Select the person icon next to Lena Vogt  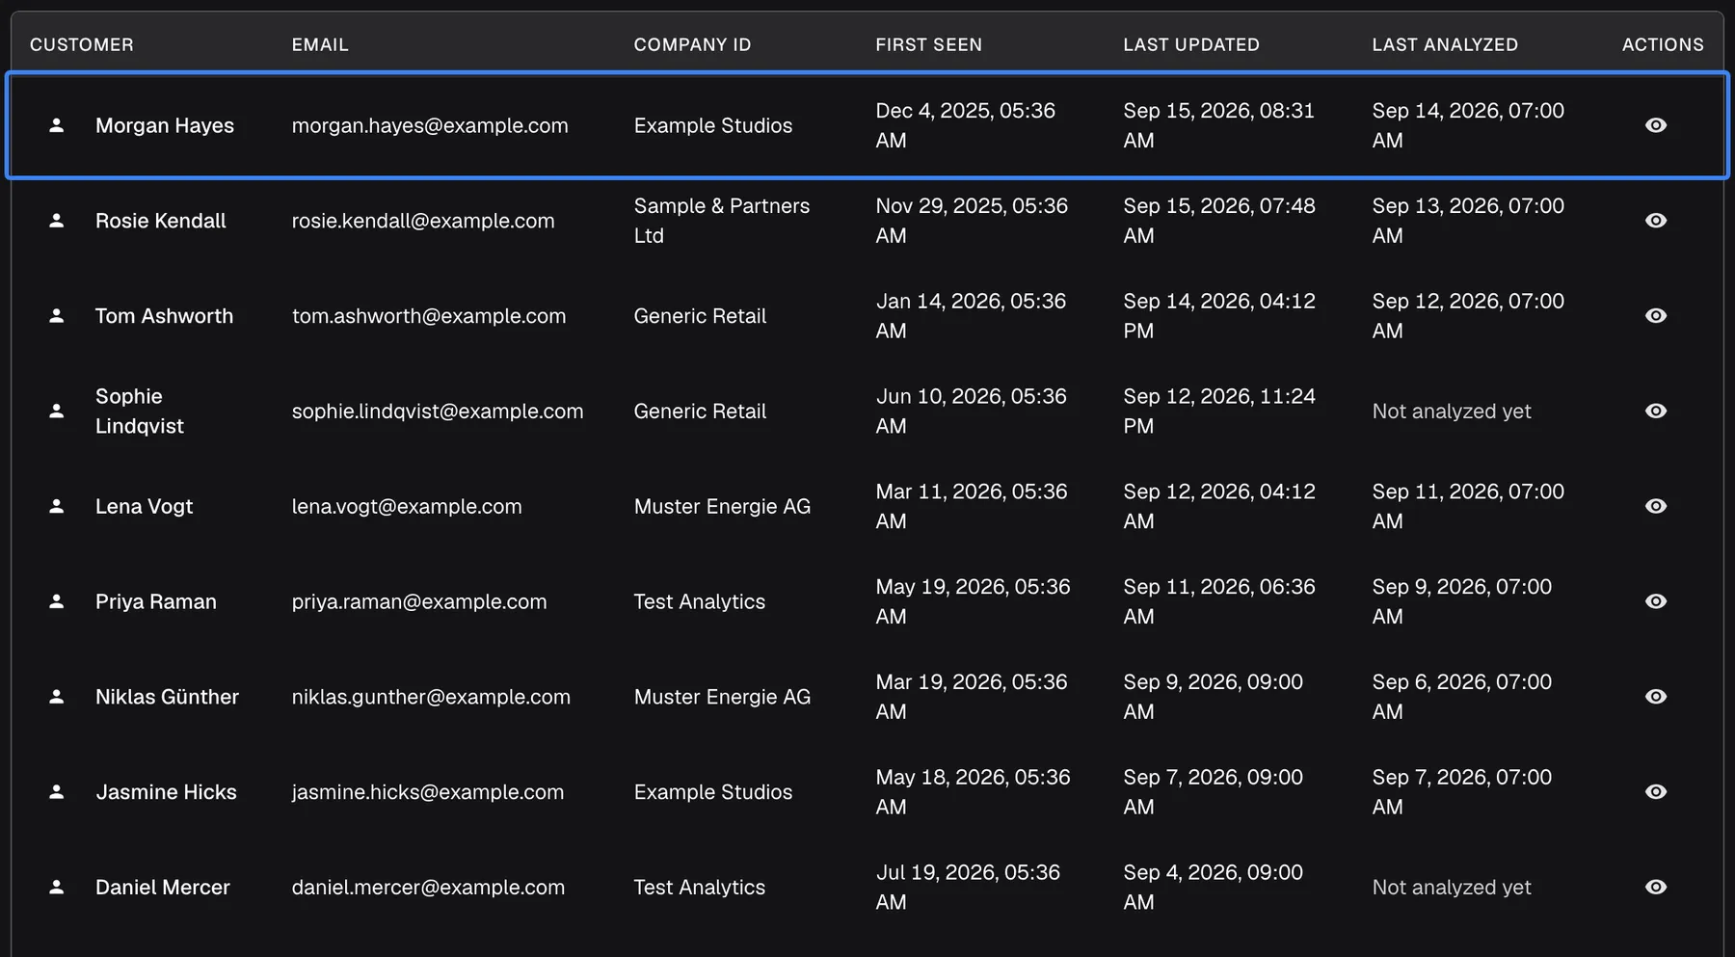pos(57,506)
